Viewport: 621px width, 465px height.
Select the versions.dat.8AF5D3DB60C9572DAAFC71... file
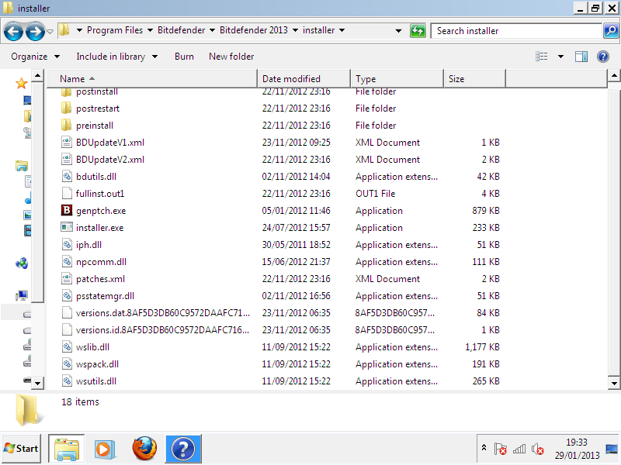163,313
